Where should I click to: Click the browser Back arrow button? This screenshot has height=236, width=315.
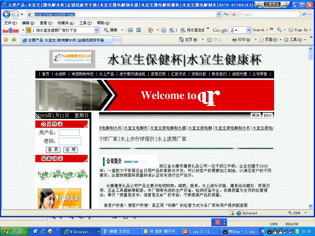click(6, 14)
